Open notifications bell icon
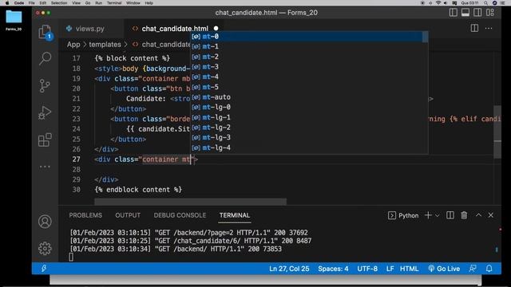Viewport: 511px width, 287px height. point(489,269)
